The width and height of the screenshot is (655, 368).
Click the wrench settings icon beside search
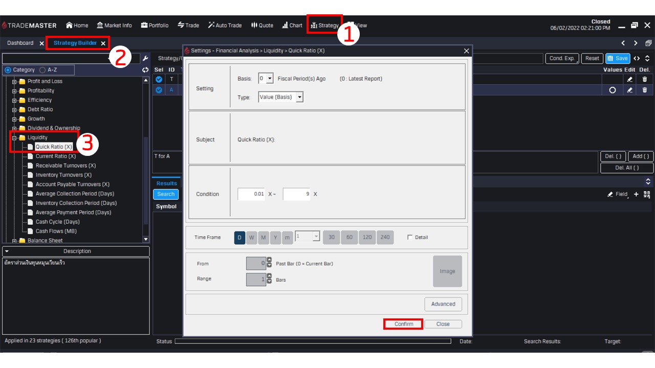pos(145,59)
